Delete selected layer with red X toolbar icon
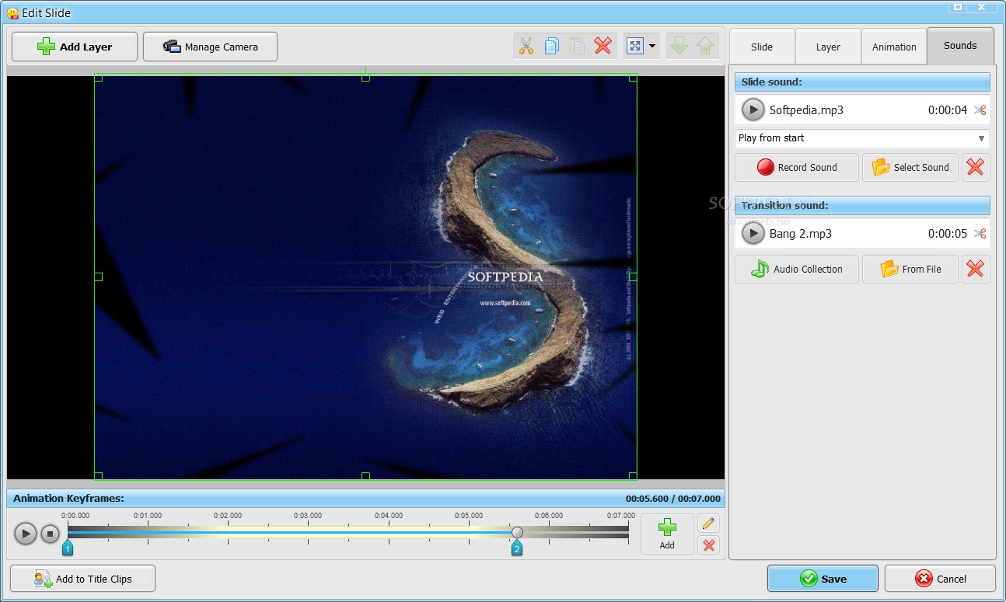 603,47
